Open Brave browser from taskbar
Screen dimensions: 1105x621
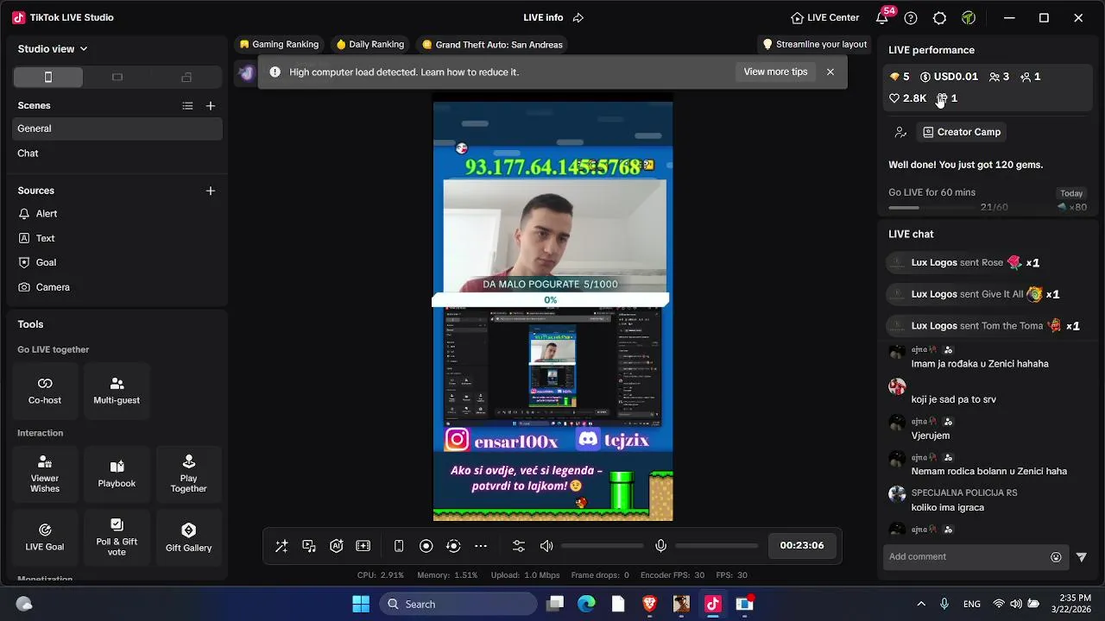649,604
